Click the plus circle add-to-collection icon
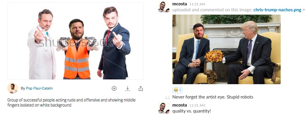The width and height of the screenshot is (308, 120). coord(114,88)
